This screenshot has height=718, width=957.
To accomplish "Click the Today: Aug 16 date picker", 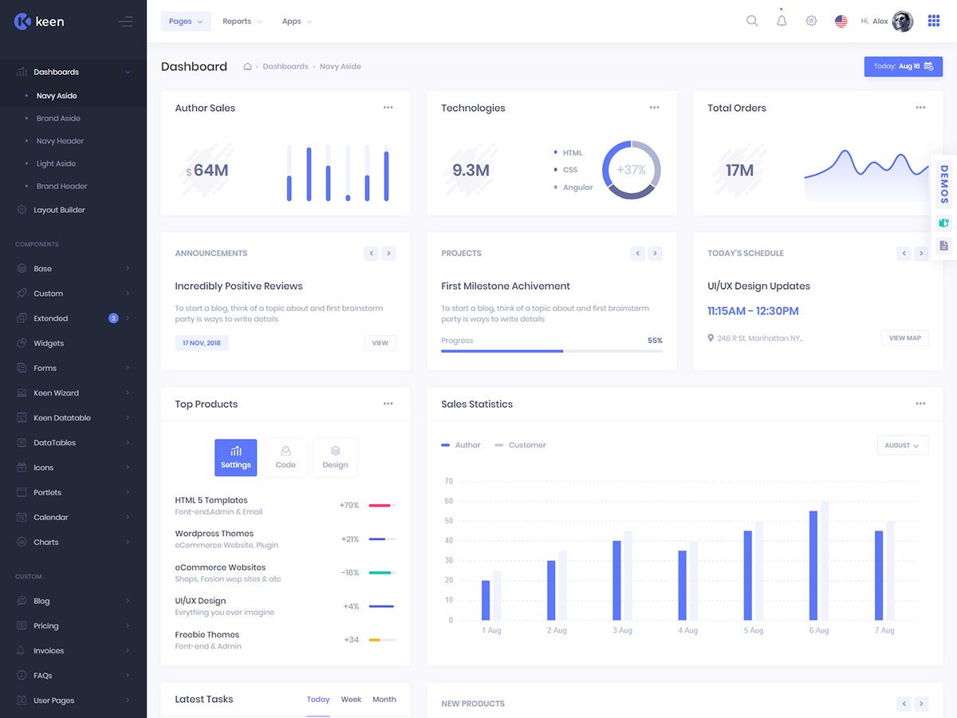I will click(x=903, y=66).
